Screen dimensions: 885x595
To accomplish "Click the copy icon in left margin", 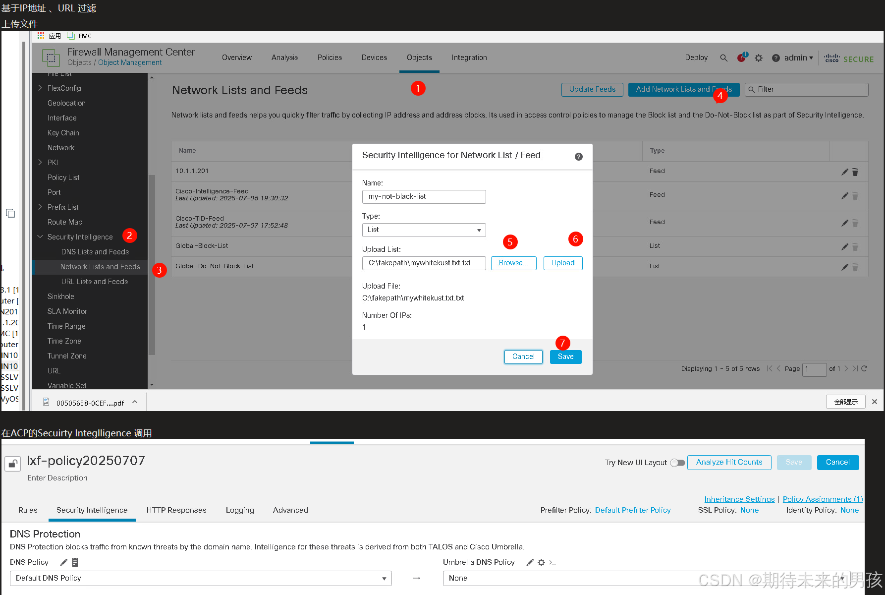I will [10, 213].
